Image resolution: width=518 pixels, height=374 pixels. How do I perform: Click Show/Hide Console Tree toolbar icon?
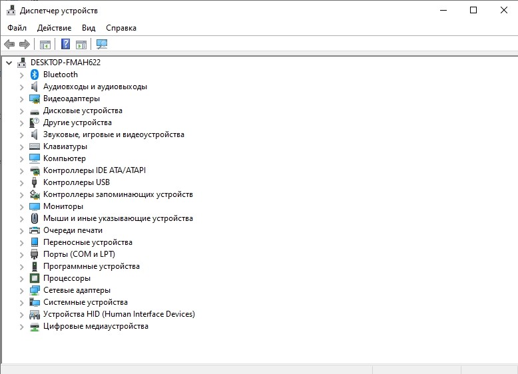(x=45, y=44)
